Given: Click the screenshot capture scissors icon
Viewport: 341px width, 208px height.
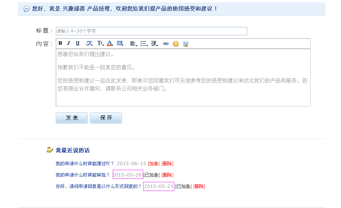Looking at the screenshot, I should click(186, 44).
